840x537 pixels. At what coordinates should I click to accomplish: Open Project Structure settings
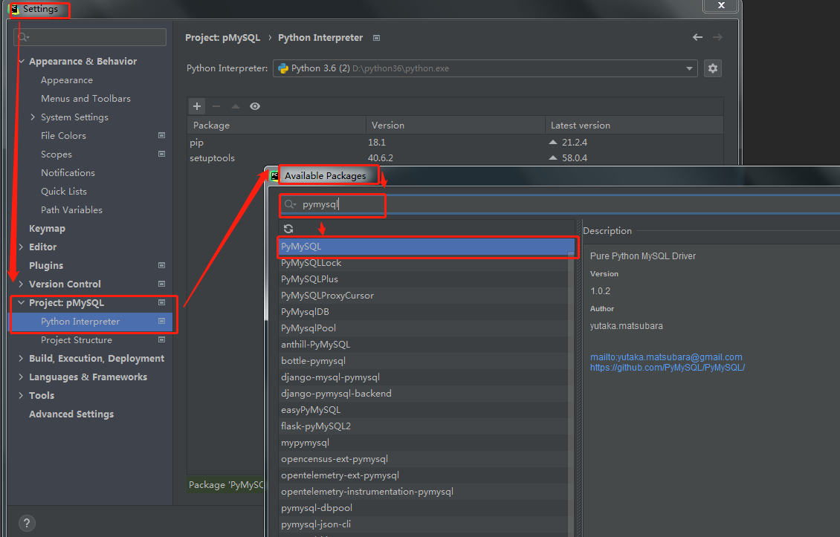point(77,340)
